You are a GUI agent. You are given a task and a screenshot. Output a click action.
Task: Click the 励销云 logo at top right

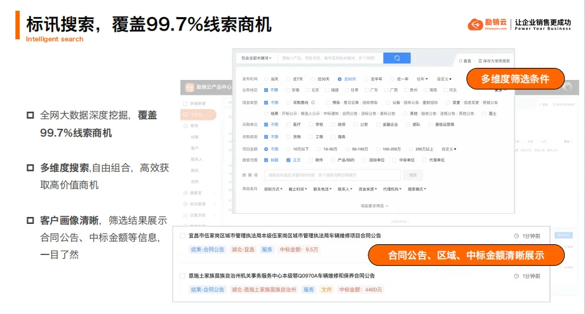[x=487, y=24]
